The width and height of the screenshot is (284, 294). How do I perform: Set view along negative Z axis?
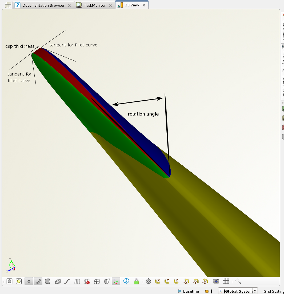pyautogui.click(x=205, y=281)
